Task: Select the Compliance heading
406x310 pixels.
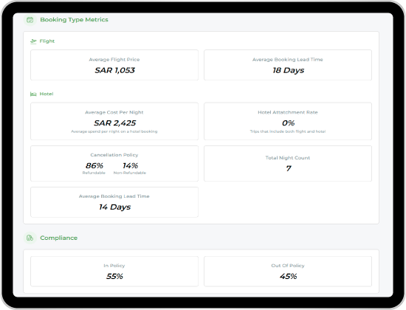Action: pyautogui.click(x=59, y=238)
